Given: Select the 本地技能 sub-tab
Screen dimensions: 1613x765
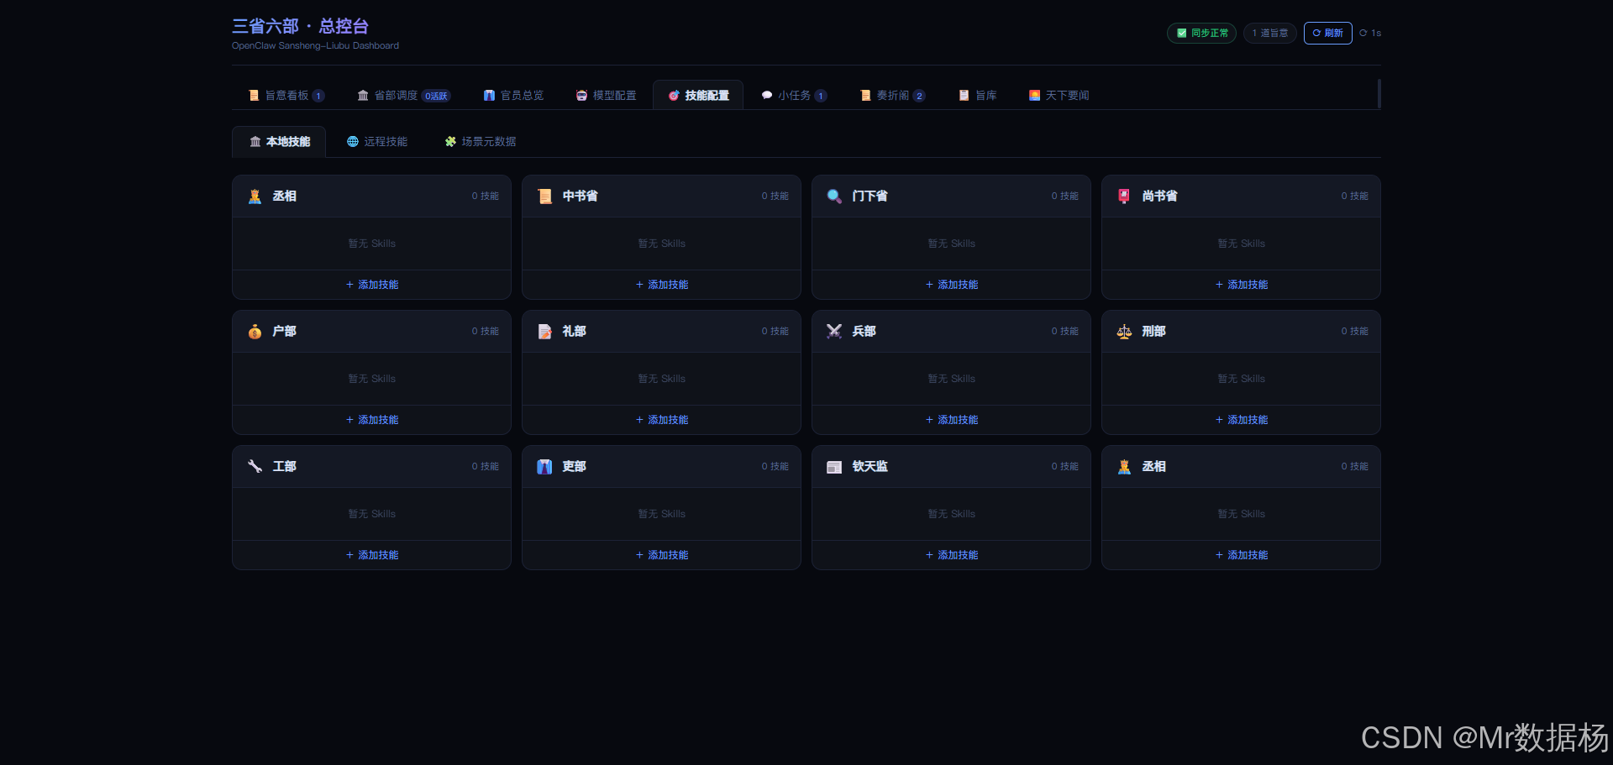Looking at the screenshot, I should click(279, 142).
